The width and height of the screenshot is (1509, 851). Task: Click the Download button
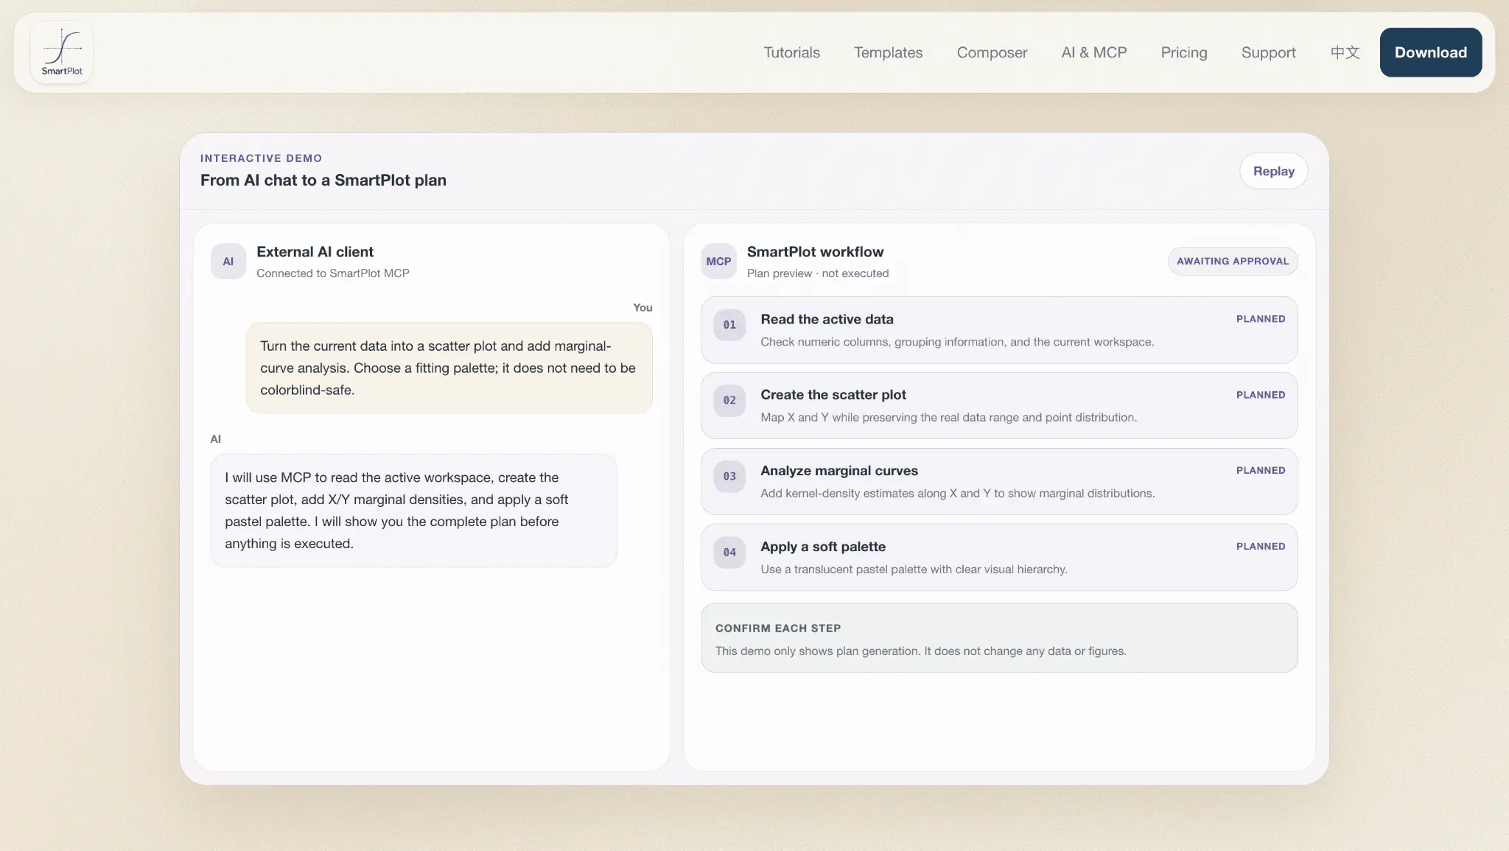coord(1430,52)
